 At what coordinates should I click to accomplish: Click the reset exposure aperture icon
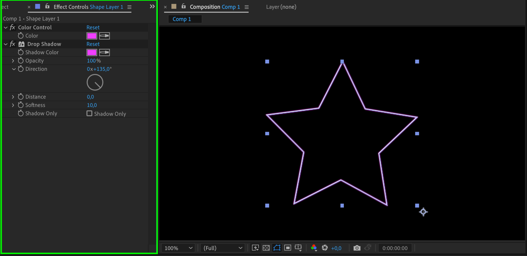point(325,248)
